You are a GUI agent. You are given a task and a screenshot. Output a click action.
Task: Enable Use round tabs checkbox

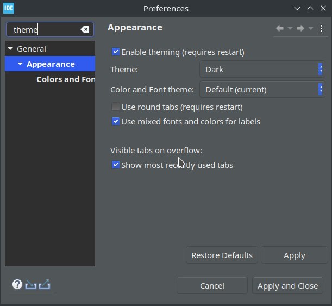click(116, 107)
